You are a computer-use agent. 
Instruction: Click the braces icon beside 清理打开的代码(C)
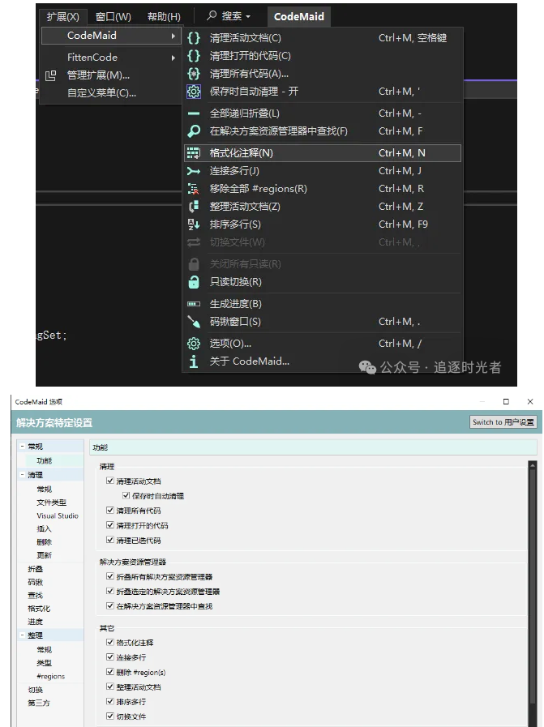tap(194, 56)
